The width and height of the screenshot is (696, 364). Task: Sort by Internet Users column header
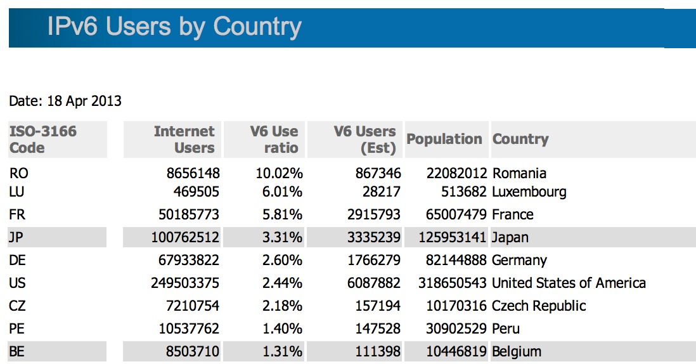pos(184,140)
